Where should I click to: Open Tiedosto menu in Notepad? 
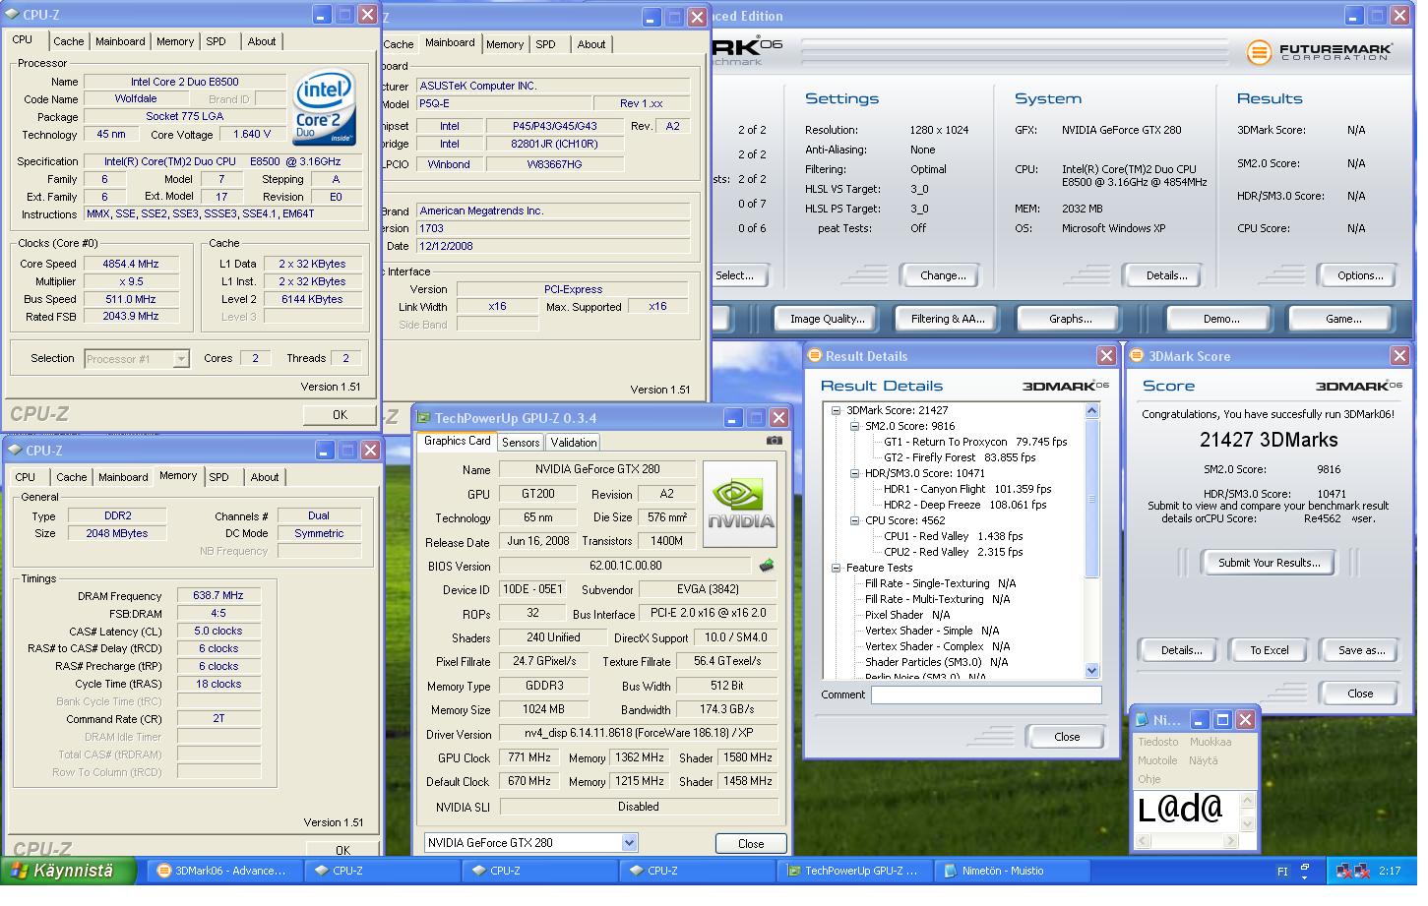tap(1158, 742)
